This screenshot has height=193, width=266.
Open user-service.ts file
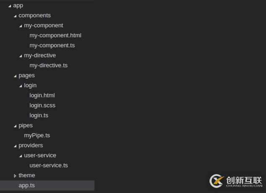click(x=49, y=165)
